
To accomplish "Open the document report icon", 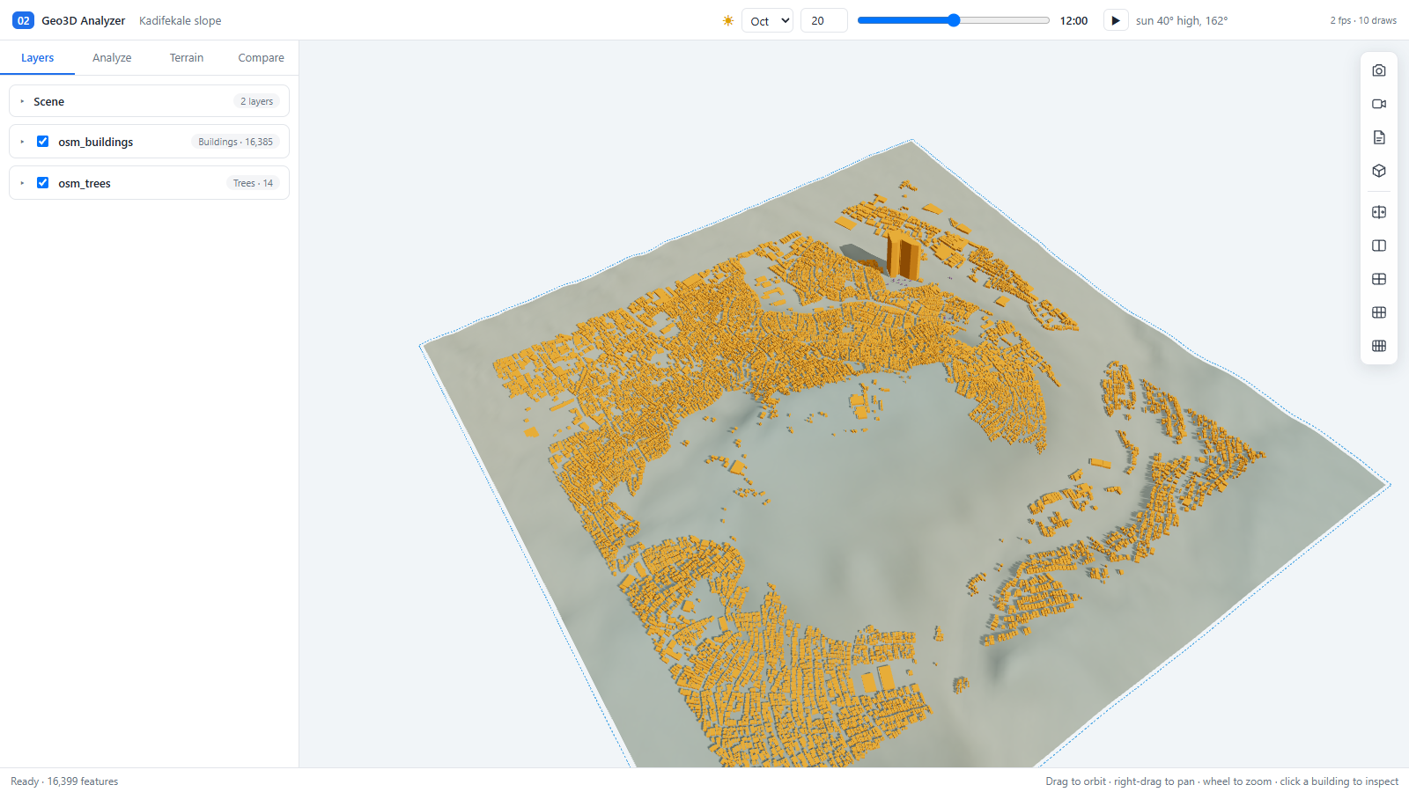I will point(1379,137).
